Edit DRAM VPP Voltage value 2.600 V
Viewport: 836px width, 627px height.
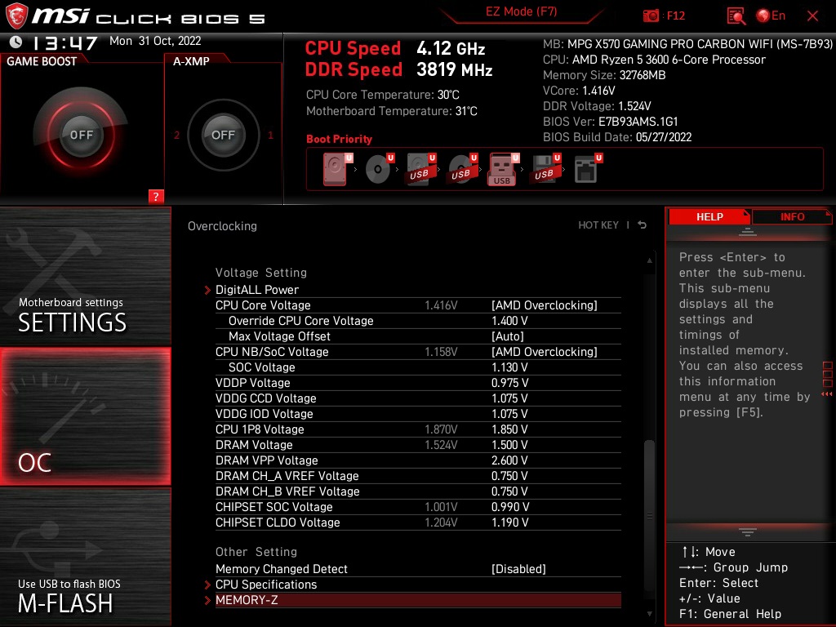coord(509,460)
